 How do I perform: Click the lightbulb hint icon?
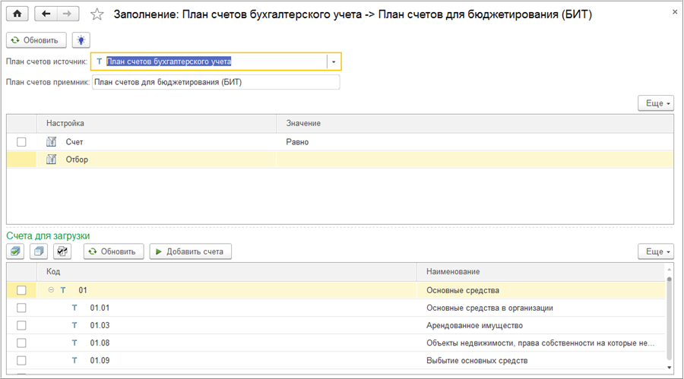point(81,39)
